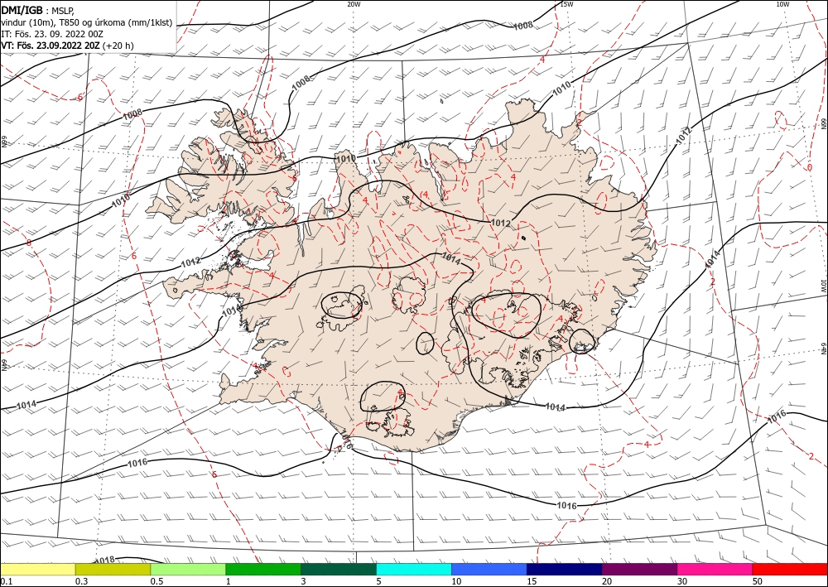
Task: Click the "10W" longitude label at top
Action: pos(782,4)
